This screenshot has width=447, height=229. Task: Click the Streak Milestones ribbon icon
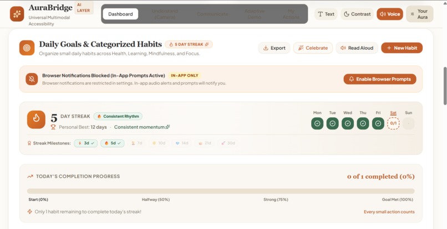29,143
